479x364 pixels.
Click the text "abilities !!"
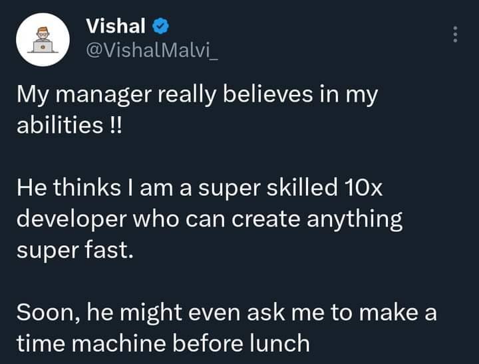[x=69, y=125]
